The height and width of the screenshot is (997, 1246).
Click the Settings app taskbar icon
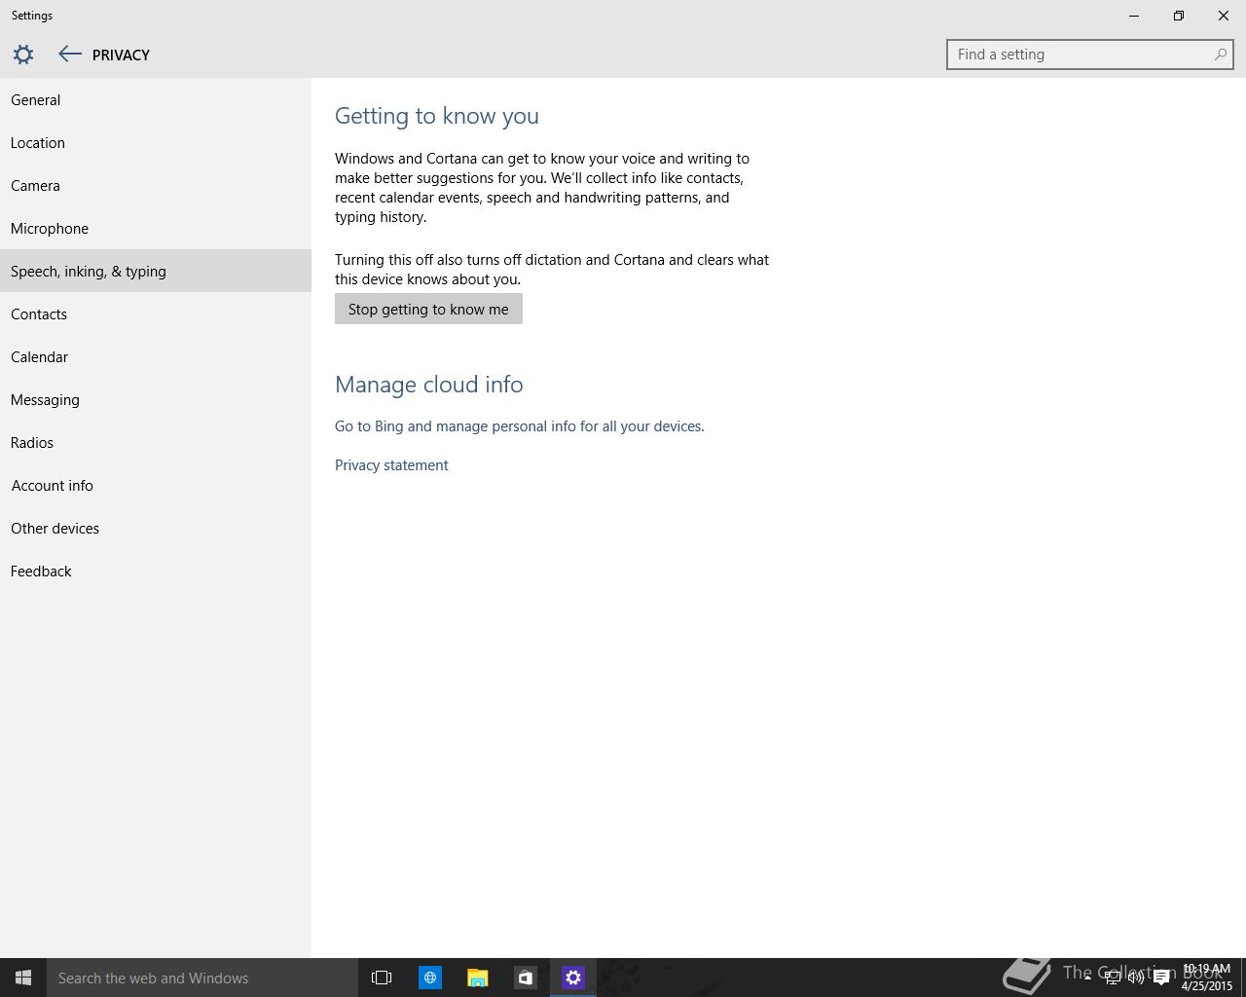pyautogui.click(x=572, y=978)
